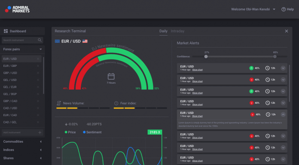
Task: Remove GEL / EUR from the forex list
Action: [38, 87]
